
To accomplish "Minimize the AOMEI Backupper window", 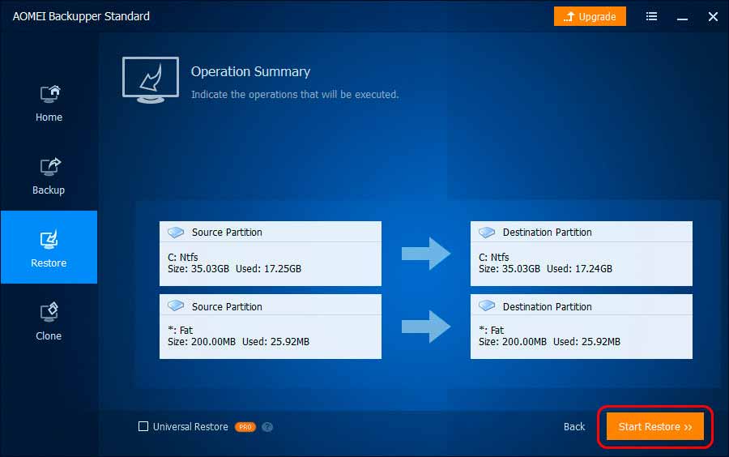I will (683, 16).
